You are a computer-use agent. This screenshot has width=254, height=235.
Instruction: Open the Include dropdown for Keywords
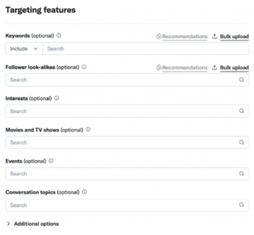(x=24, y=49)
